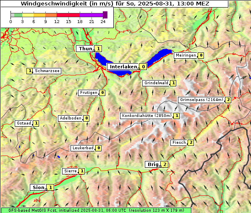Select the Grindelwald wind speed badge
This screenshot has width=251, height=213.
[173, 83]
